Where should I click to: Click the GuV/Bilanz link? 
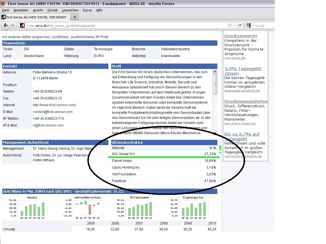(x=60, y=37)
